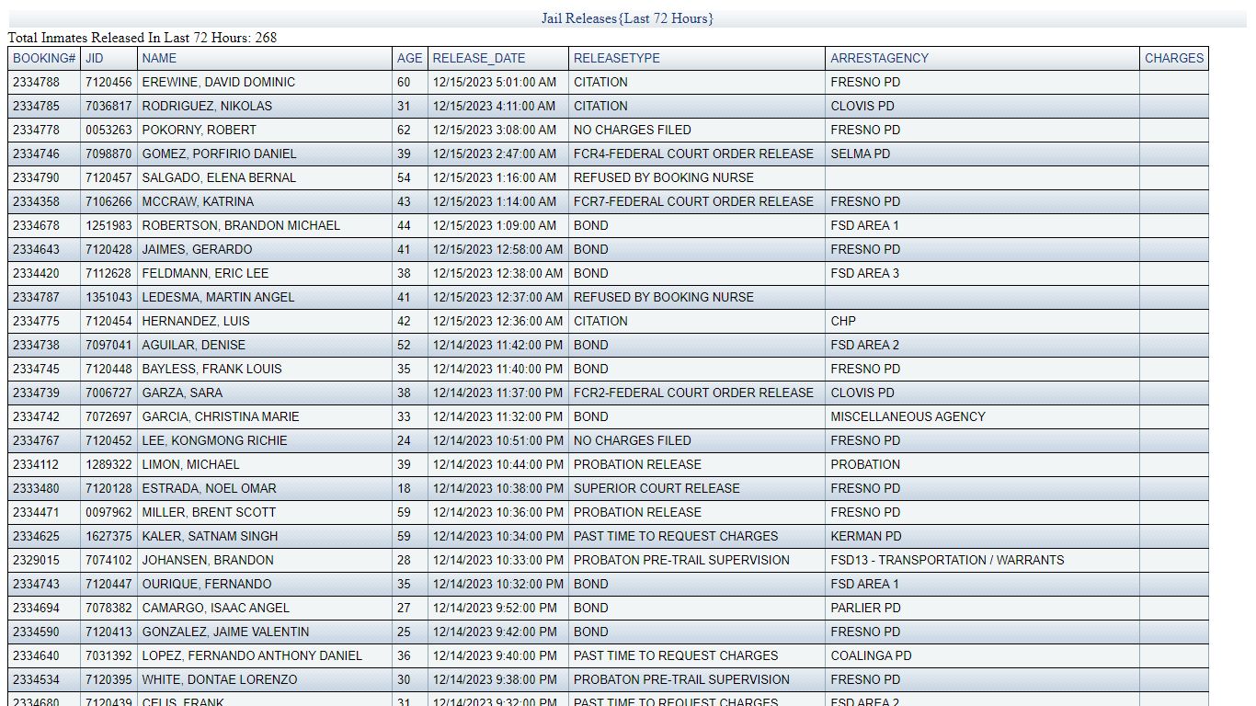Viewport: 1256px width, 706px height.
Task: Click FSD13 - TRANSPORTATION / WARRANTS cell
Action: [x=982, y=560]
